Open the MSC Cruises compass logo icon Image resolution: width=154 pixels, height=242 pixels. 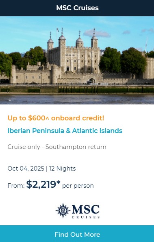[63, 210]
